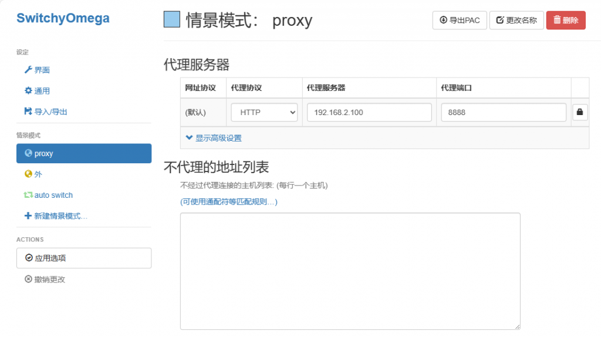
Task: Click the yellow globe icon of 外 profile
Action: pyautogui.click(x=28, y=174)
